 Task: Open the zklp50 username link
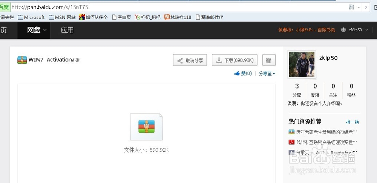tap(328, 58)
